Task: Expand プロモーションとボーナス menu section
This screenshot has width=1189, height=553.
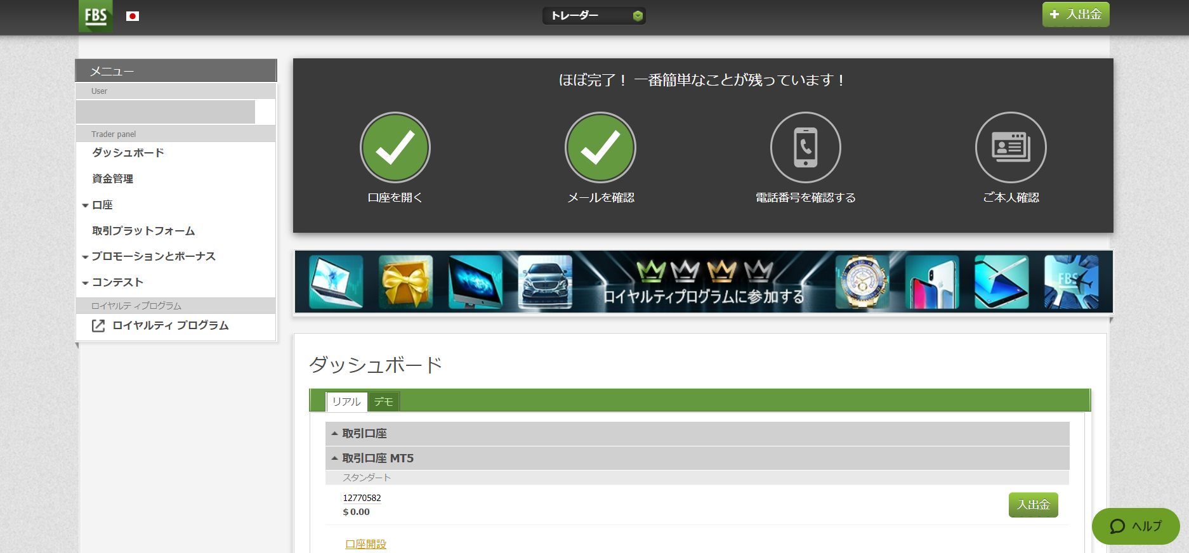Action: click(153, 256)
